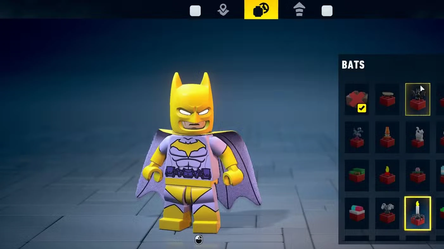Open the map marker tab

[223, 10]
